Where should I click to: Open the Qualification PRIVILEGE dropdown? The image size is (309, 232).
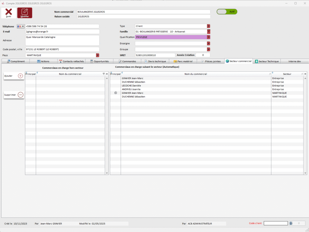click(x=208, y=37)
